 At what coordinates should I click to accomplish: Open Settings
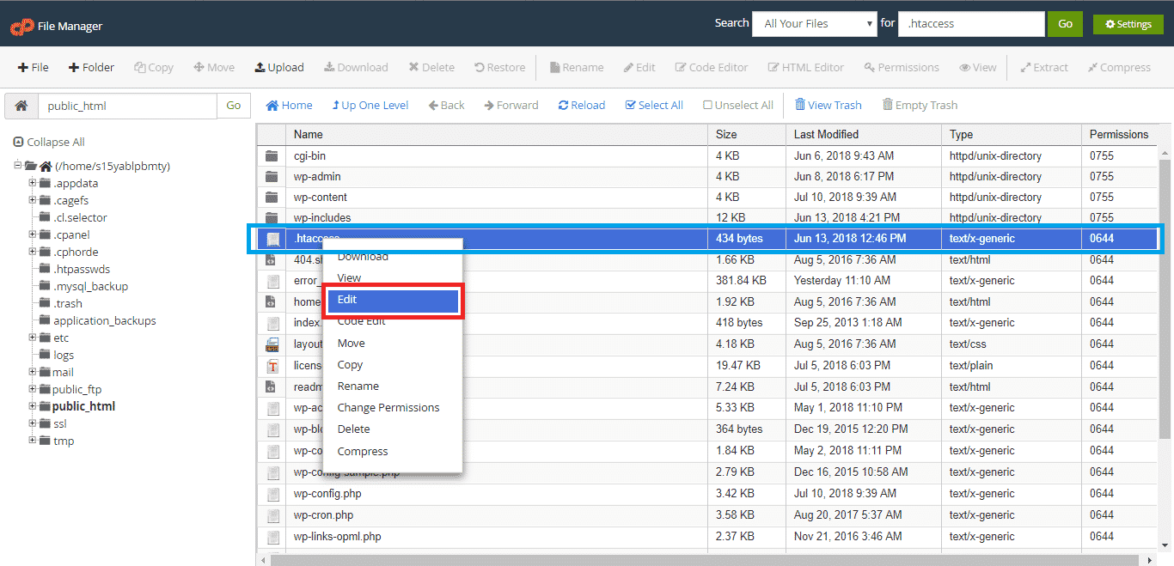point(1128,24)
